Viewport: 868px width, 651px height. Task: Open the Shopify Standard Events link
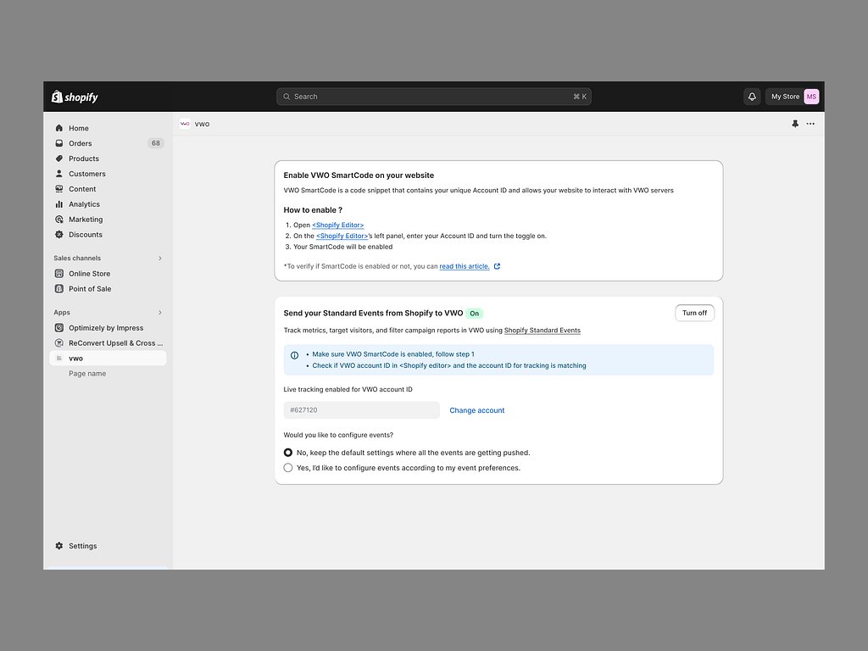pyautogui.click(x=542, y=331)
